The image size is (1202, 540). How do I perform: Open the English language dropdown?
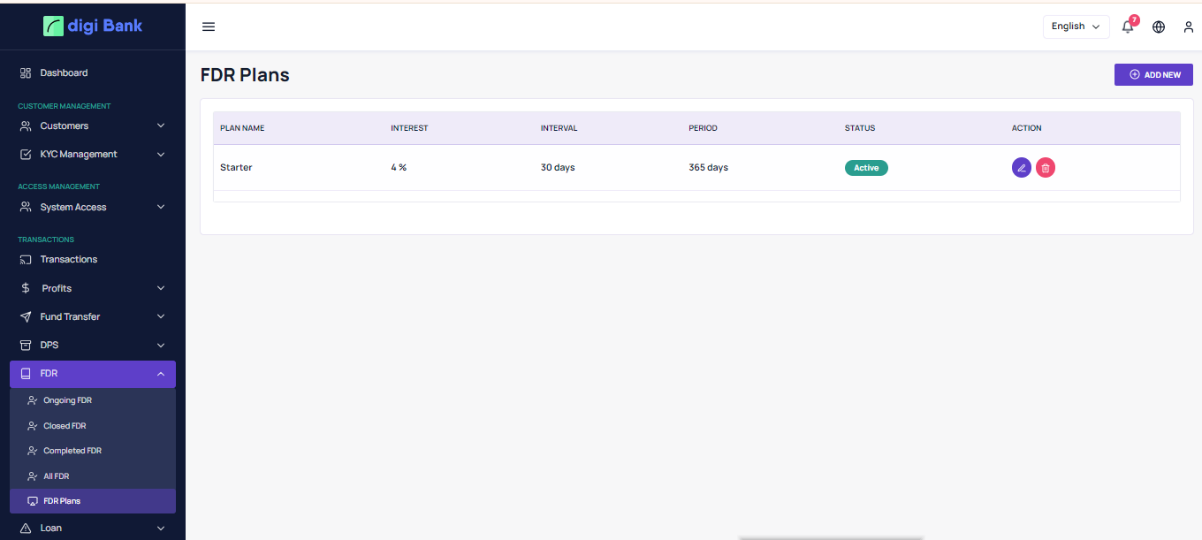[1076, 27]
